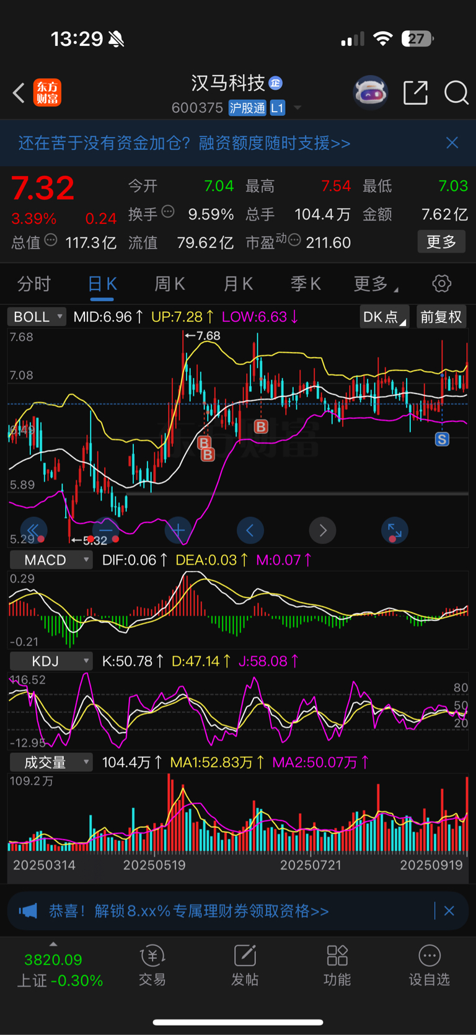This screenshot has width=476, height=1035.
Task: Tap the 20250519 date label
Action: (154, 865)
